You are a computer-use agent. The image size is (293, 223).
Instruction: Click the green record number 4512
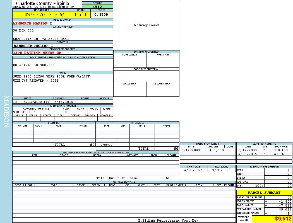(x=97, y=7)
